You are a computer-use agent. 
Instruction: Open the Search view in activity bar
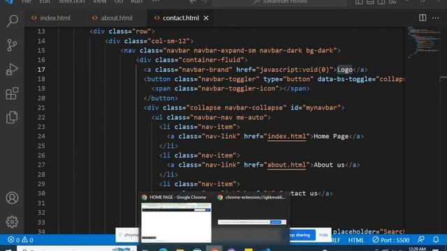point(12,21)
